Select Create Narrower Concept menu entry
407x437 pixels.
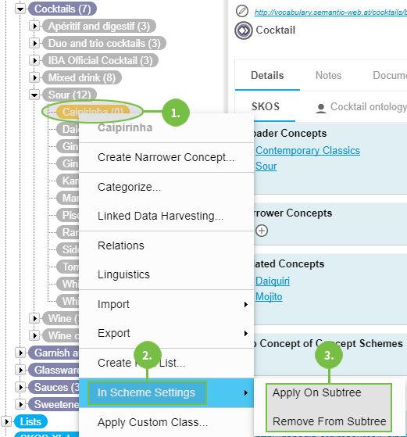(x=166, y=157)
